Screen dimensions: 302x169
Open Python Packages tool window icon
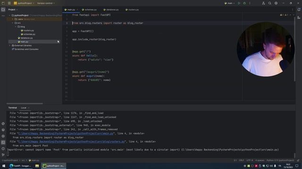3,123
